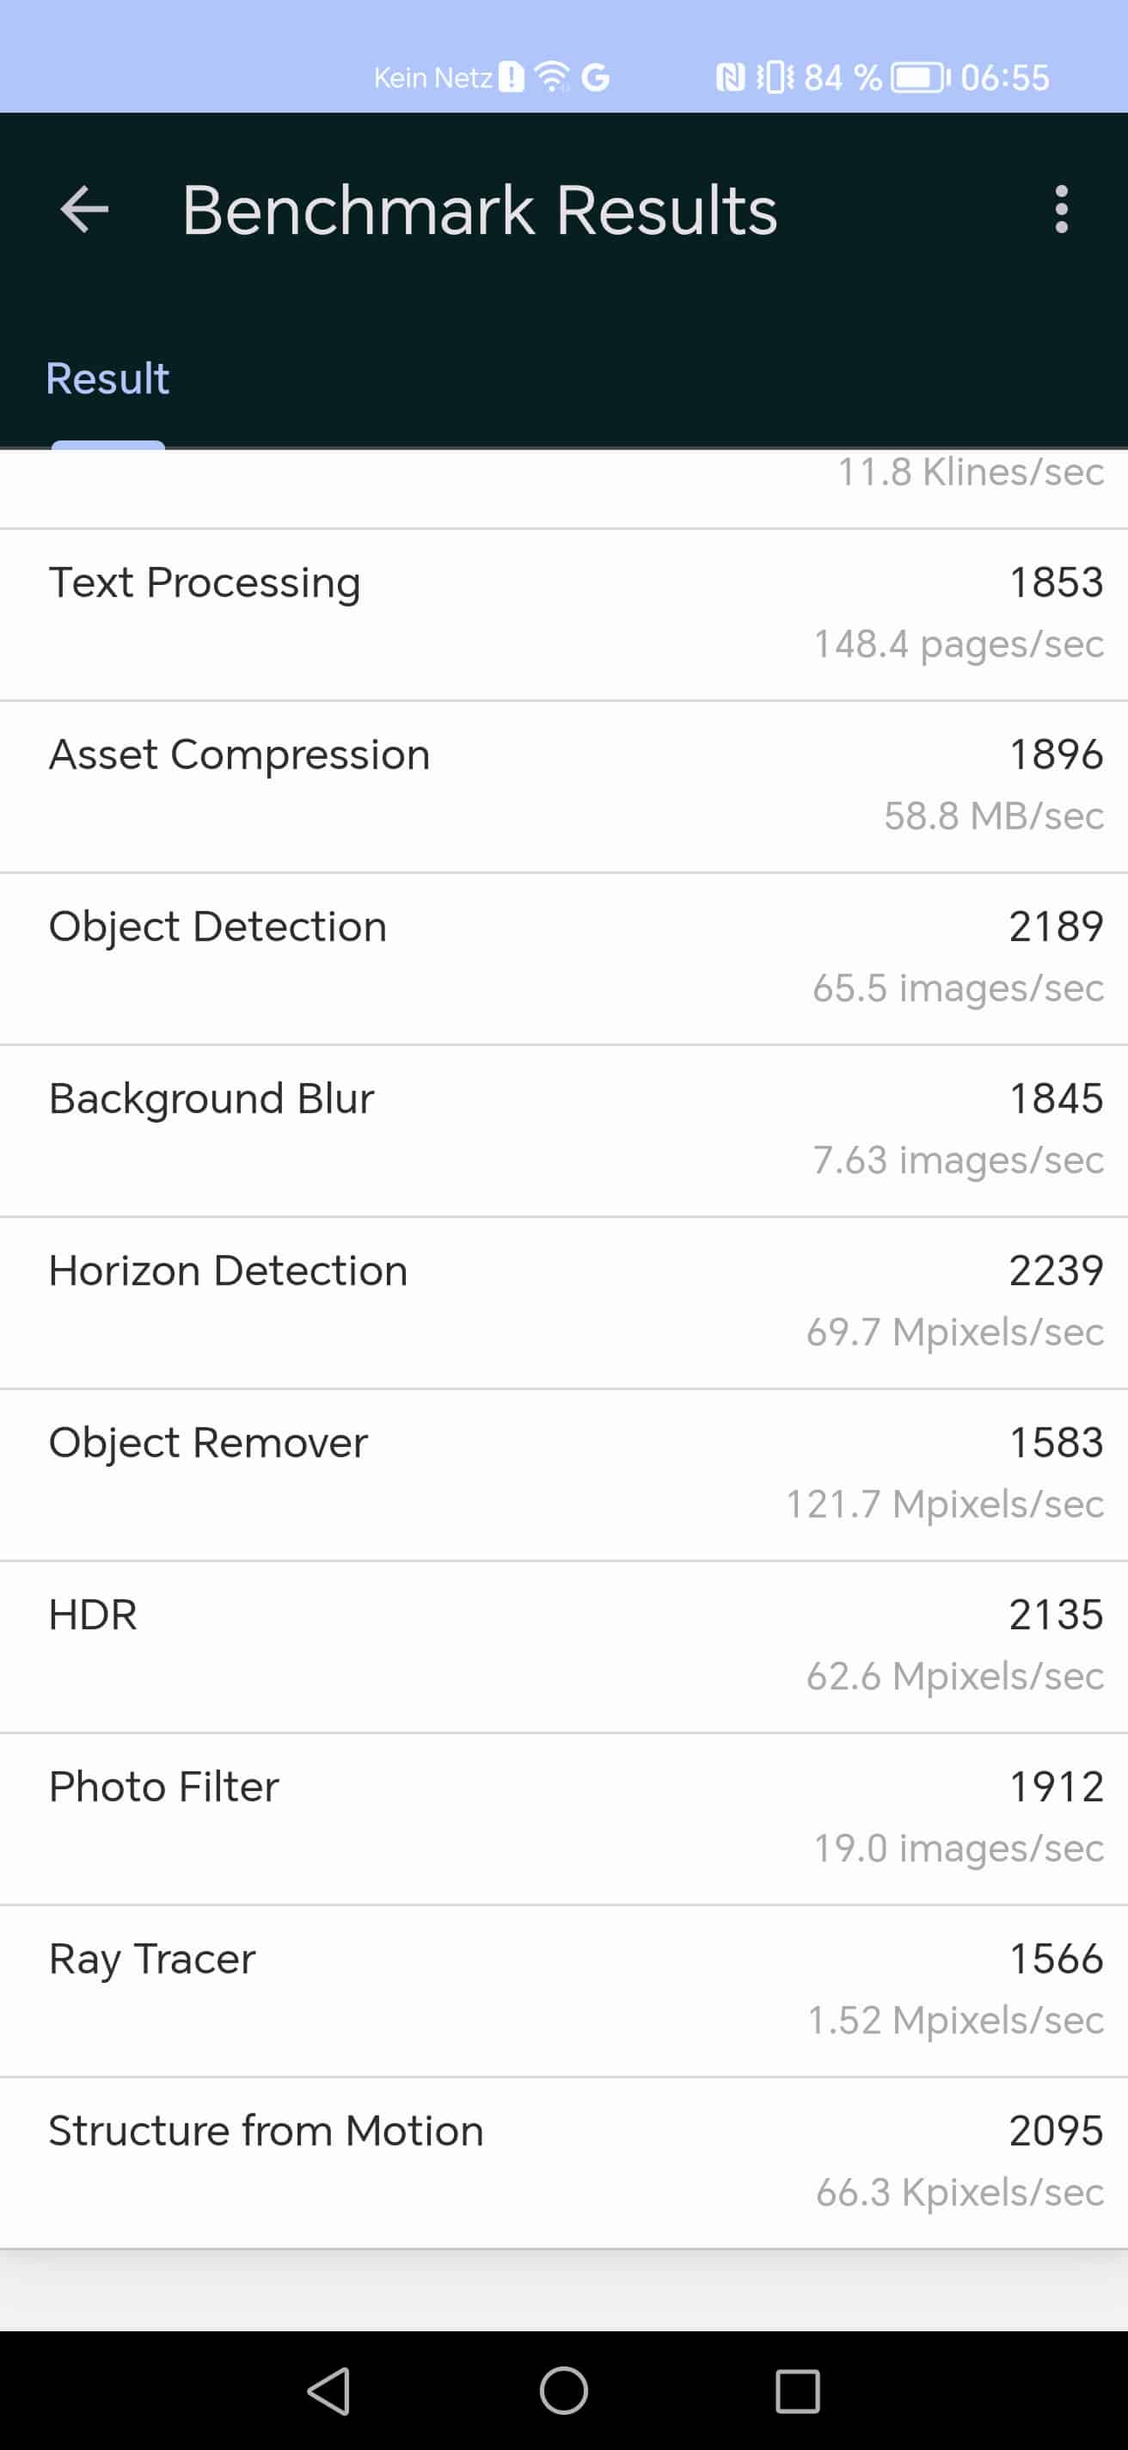Select the Structure from Motion row
Image resolution: width=1128 pixels, height=2450 pixels.
tap(563, 2164)
